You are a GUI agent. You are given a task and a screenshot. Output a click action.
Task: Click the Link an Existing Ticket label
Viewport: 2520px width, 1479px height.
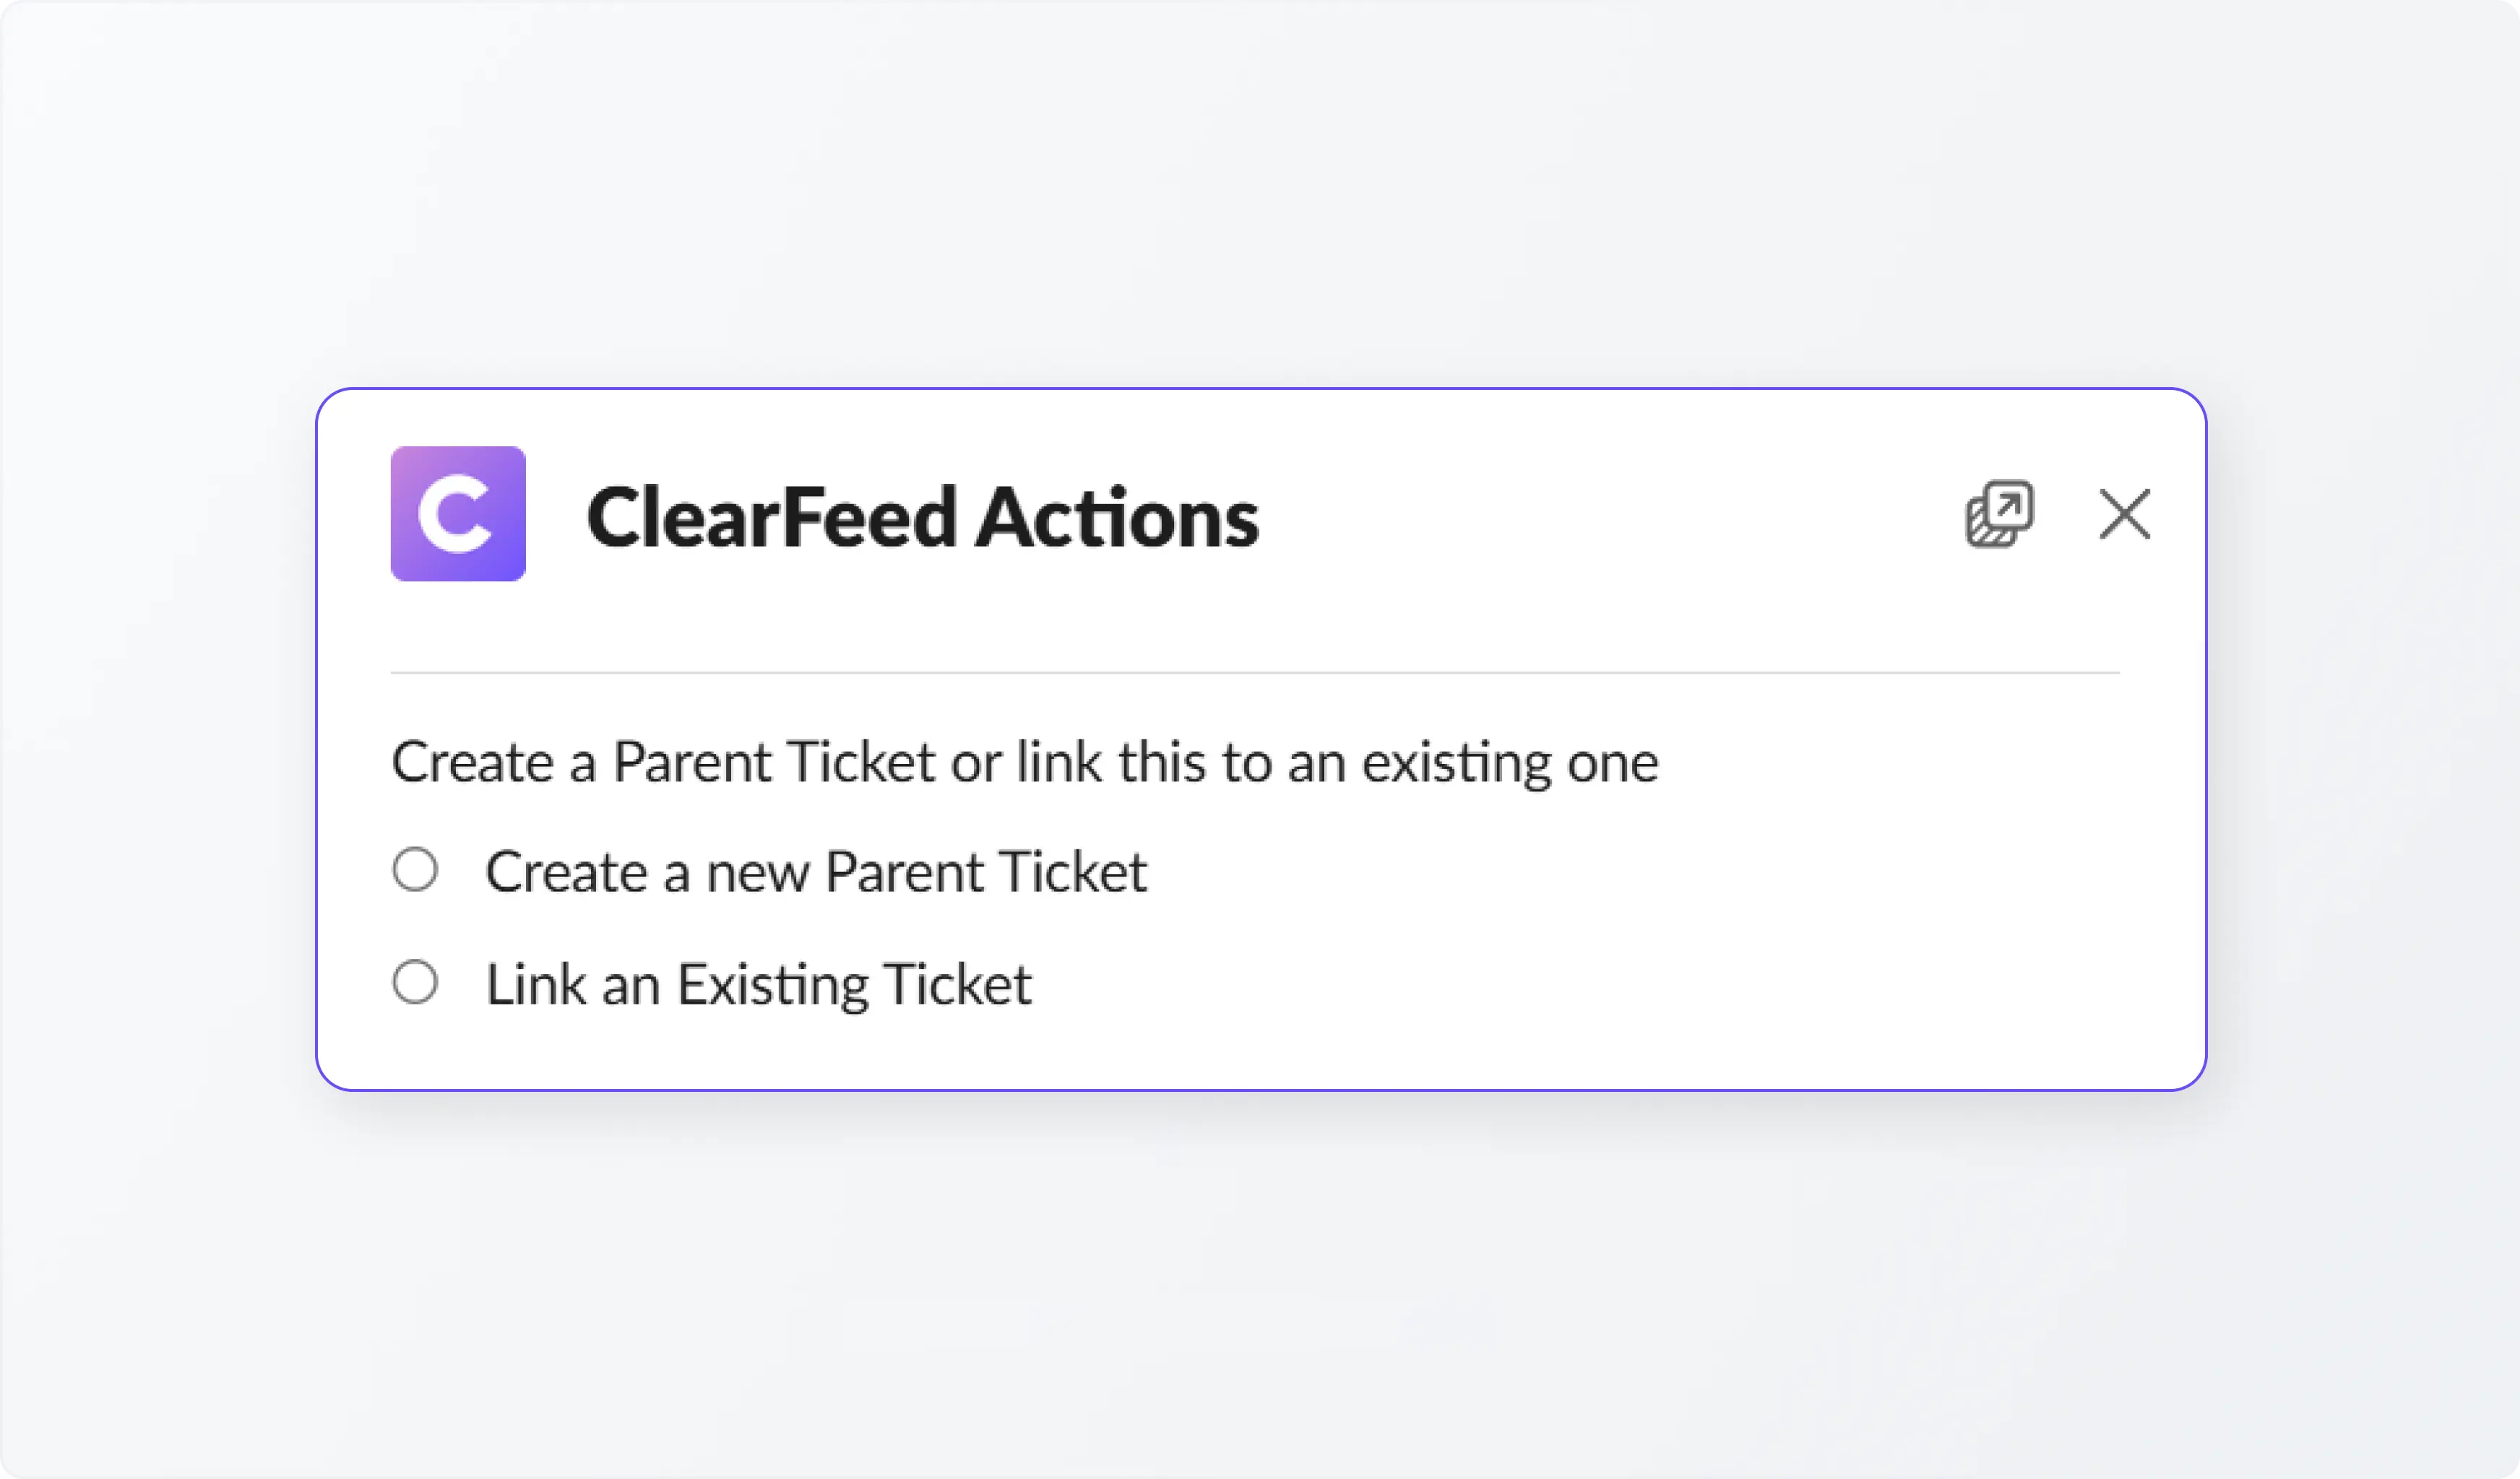[758, 984]
